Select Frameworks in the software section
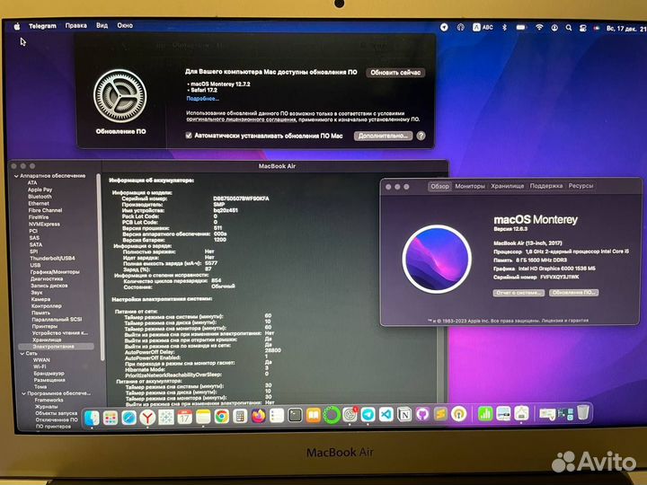 (x=49, y=400)
